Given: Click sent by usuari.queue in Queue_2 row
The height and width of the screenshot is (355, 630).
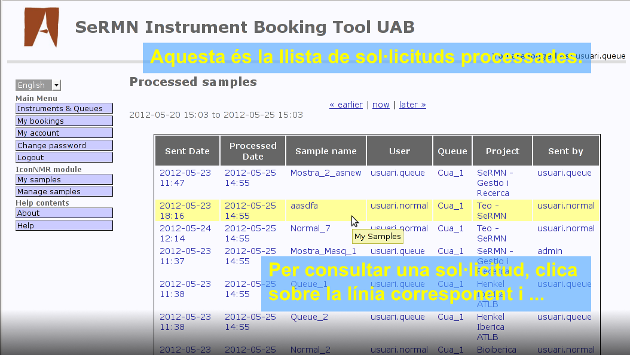Looking at the screenshot, I should 564,317.
